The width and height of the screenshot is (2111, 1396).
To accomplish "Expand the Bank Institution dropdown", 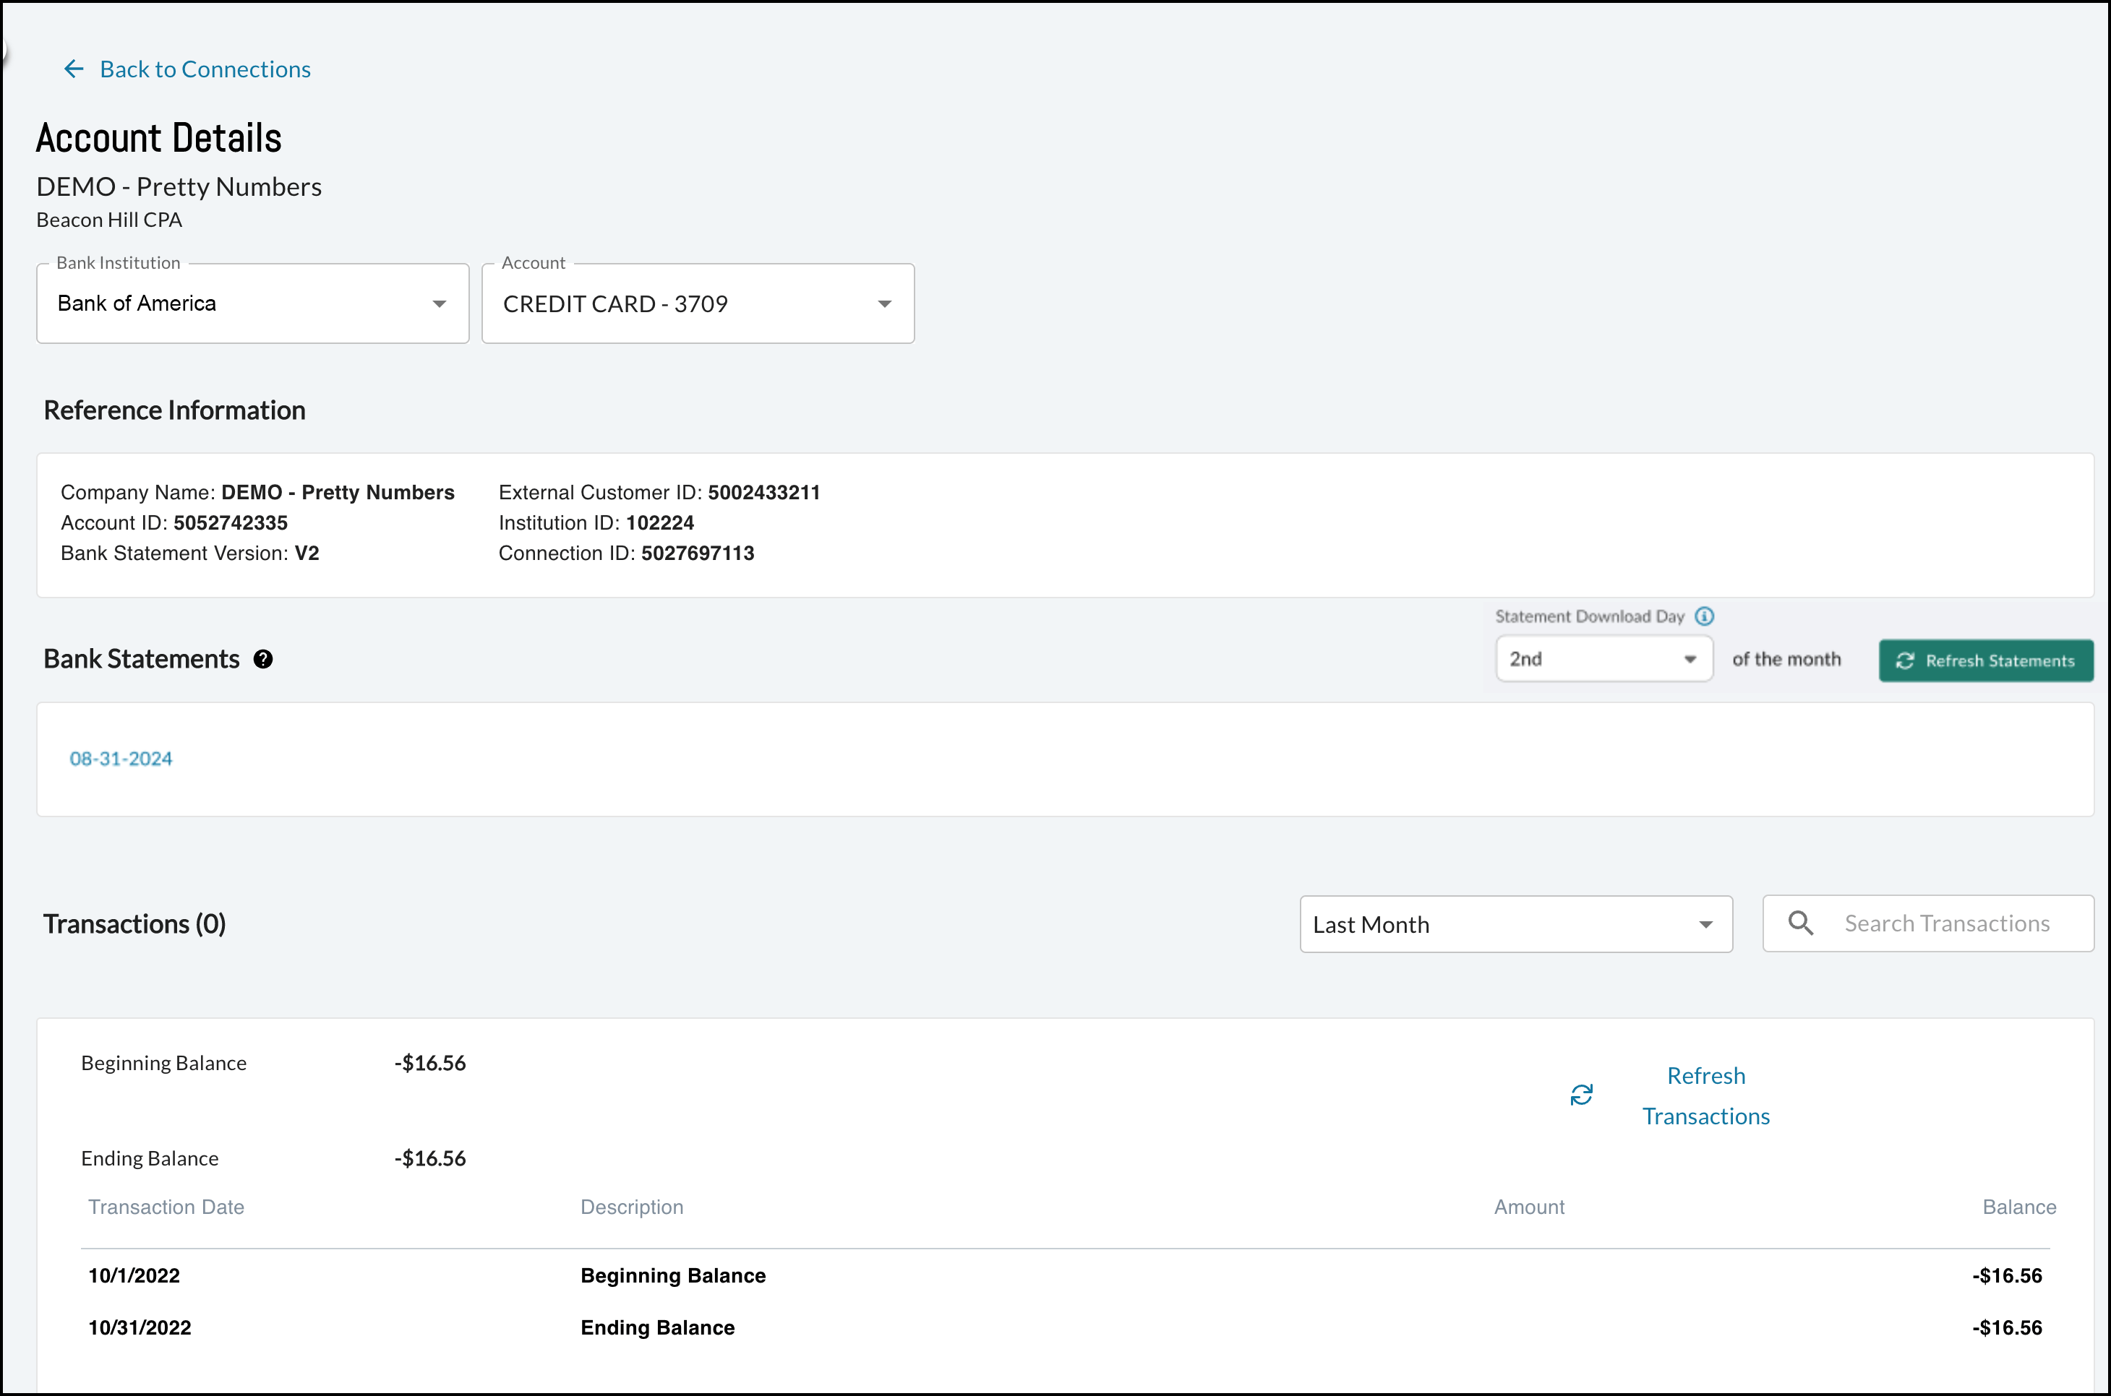I will pos(252,303).
